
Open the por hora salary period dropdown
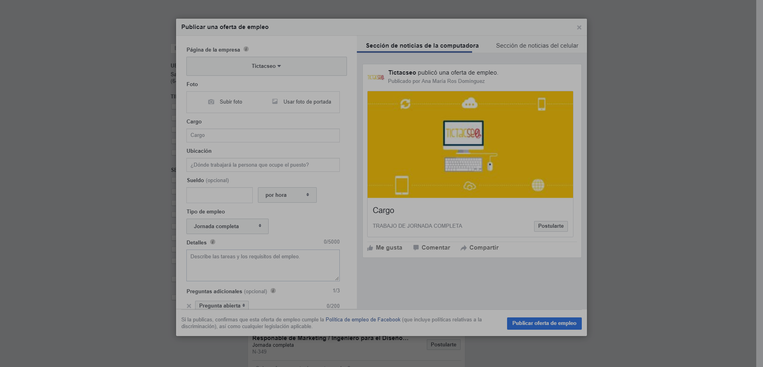[287, 195]
